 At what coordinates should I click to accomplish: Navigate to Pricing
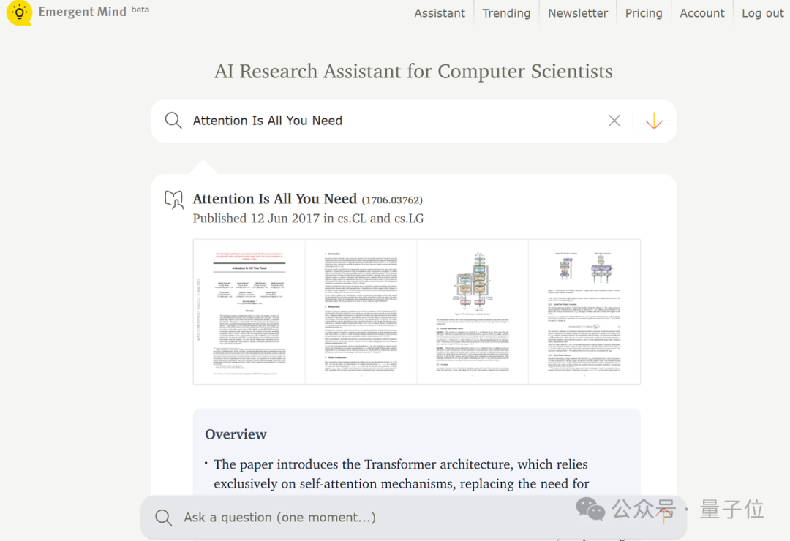pyautogui.click(x=644, y=13)
